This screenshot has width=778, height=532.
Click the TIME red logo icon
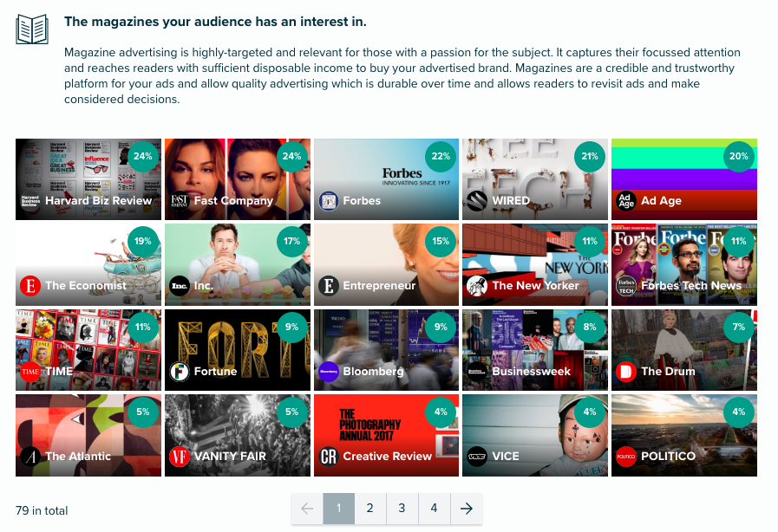[x=30, y=372]
